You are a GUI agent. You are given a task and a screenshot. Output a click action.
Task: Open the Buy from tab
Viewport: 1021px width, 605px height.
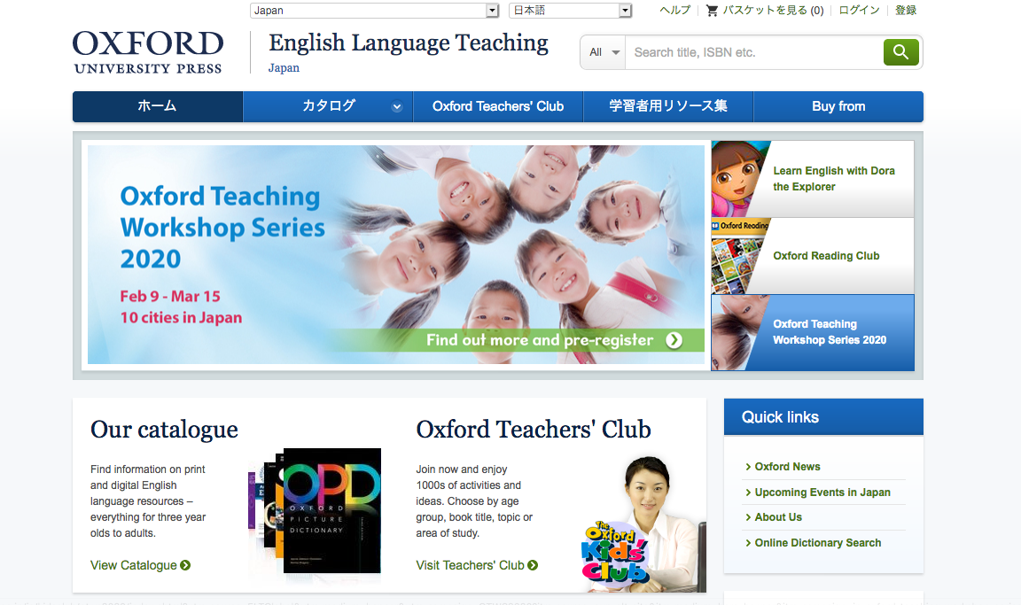[x=838, y=106]
